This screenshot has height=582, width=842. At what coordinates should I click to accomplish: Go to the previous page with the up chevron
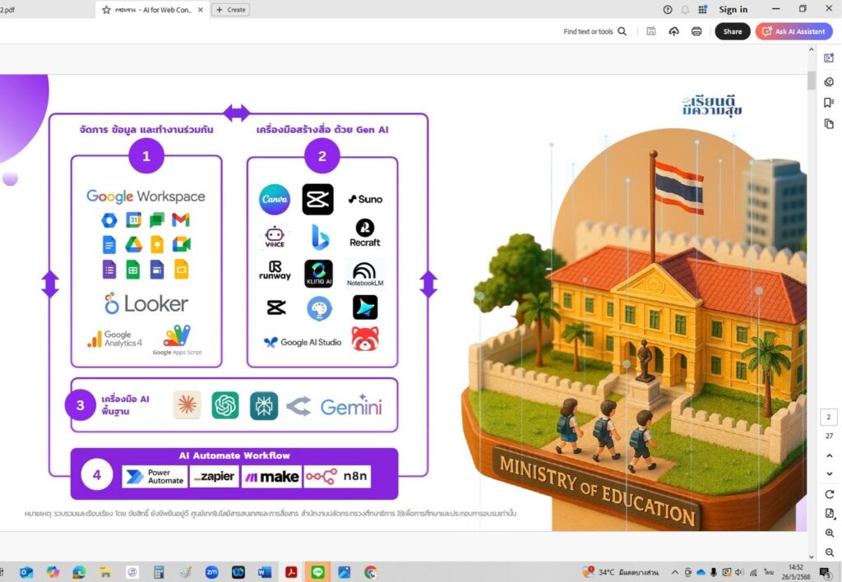click(829, 456)
